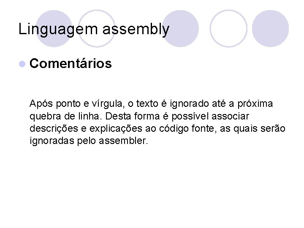Select the last filled lavender circle in the row
304x228 pixels.
[x=271, y=29]
